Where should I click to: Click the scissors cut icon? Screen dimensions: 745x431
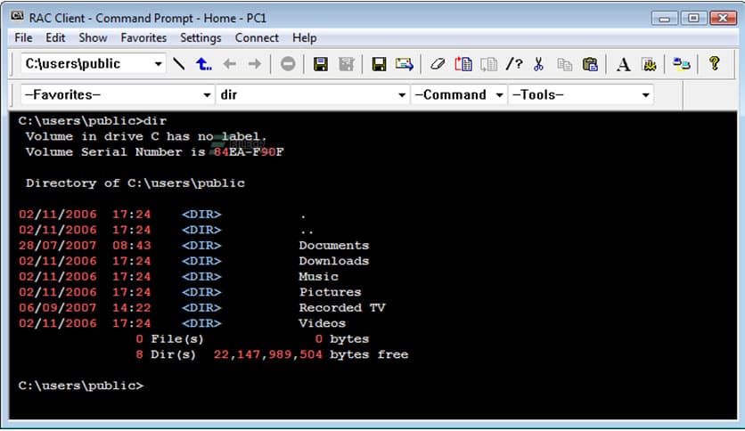[538, 63]
